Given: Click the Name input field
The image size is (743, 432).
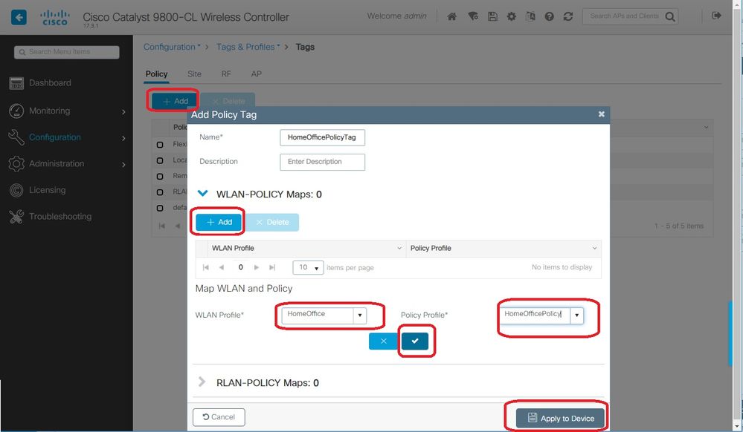Looking at the screenshot, I should click(x=322, y=137).
